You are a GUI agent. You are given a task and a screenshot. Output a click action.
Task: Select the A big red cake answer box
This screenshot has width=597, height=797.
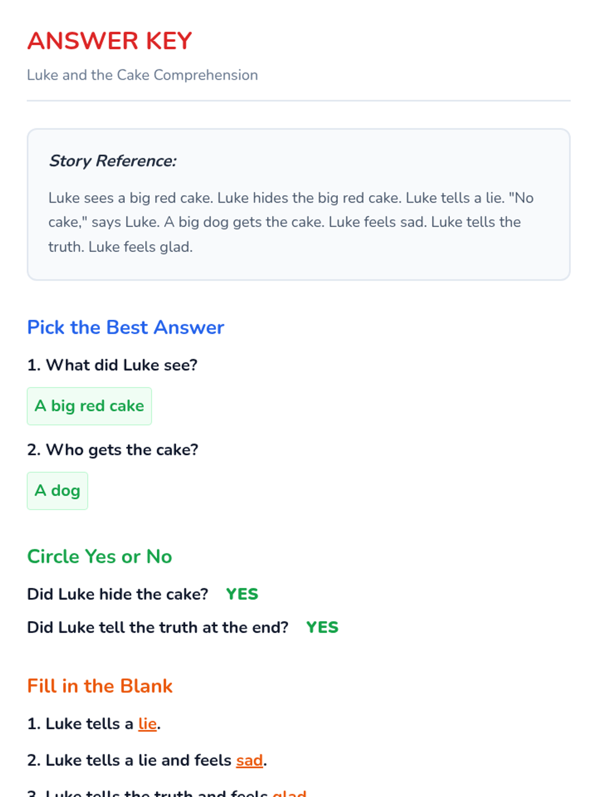tap(89, 406)
